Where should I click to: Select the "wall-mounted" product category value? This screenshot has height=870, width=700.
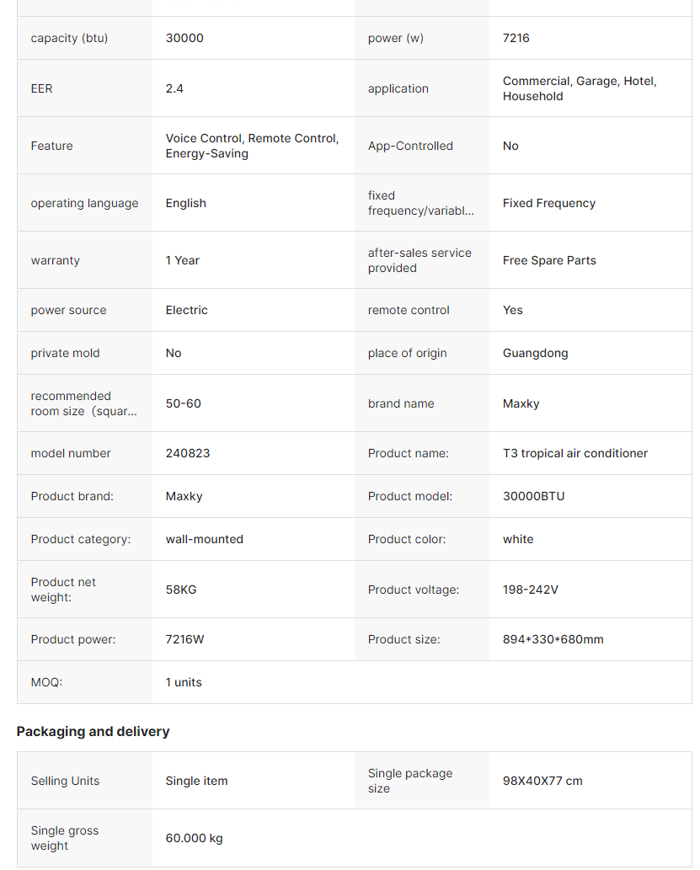[x=204, y=539]
